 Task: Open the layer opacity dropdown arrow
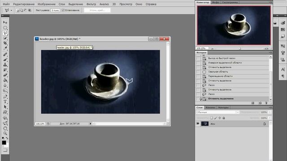[270, 112]
